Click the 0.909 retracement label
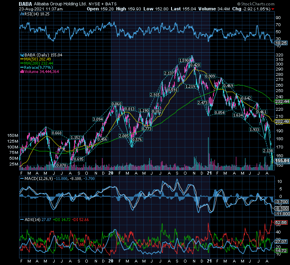Image resolution: width=290 pixels, height=265 pixels. click(210, 76)
